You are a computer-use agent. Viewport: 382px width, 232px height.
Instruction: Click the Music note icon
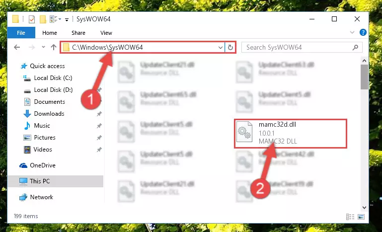point(27,126)
